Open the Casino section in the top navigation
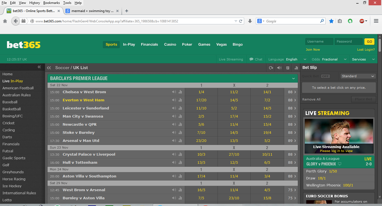This screenshot has height=206, width=382. pyautogui.click(x=170, y=45)
